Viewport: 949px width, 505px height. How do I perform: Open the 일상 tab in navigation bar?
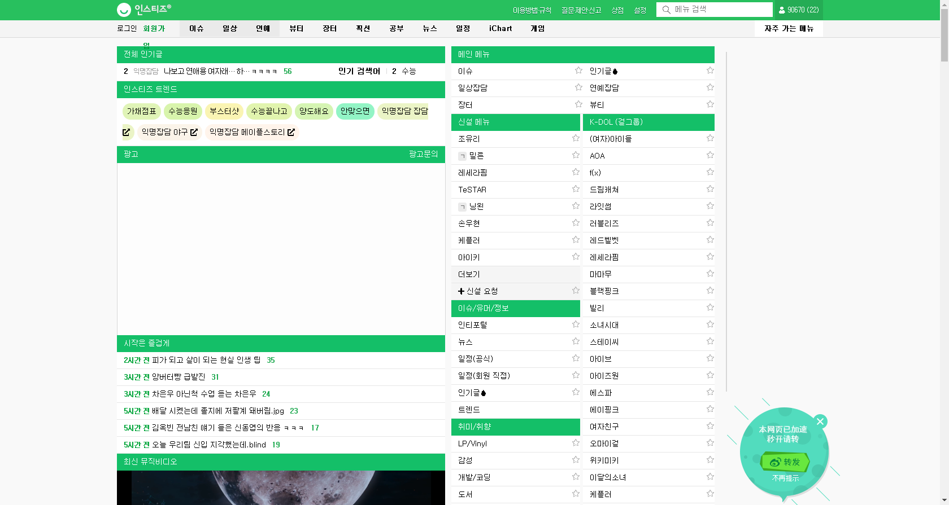tap(229, 28)
